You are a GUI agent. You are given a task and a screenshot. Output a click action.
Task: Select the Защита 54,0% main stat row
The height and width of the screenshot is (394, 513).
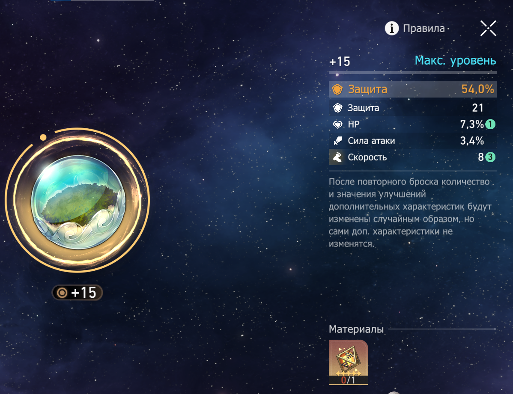(x=412, y=89)
